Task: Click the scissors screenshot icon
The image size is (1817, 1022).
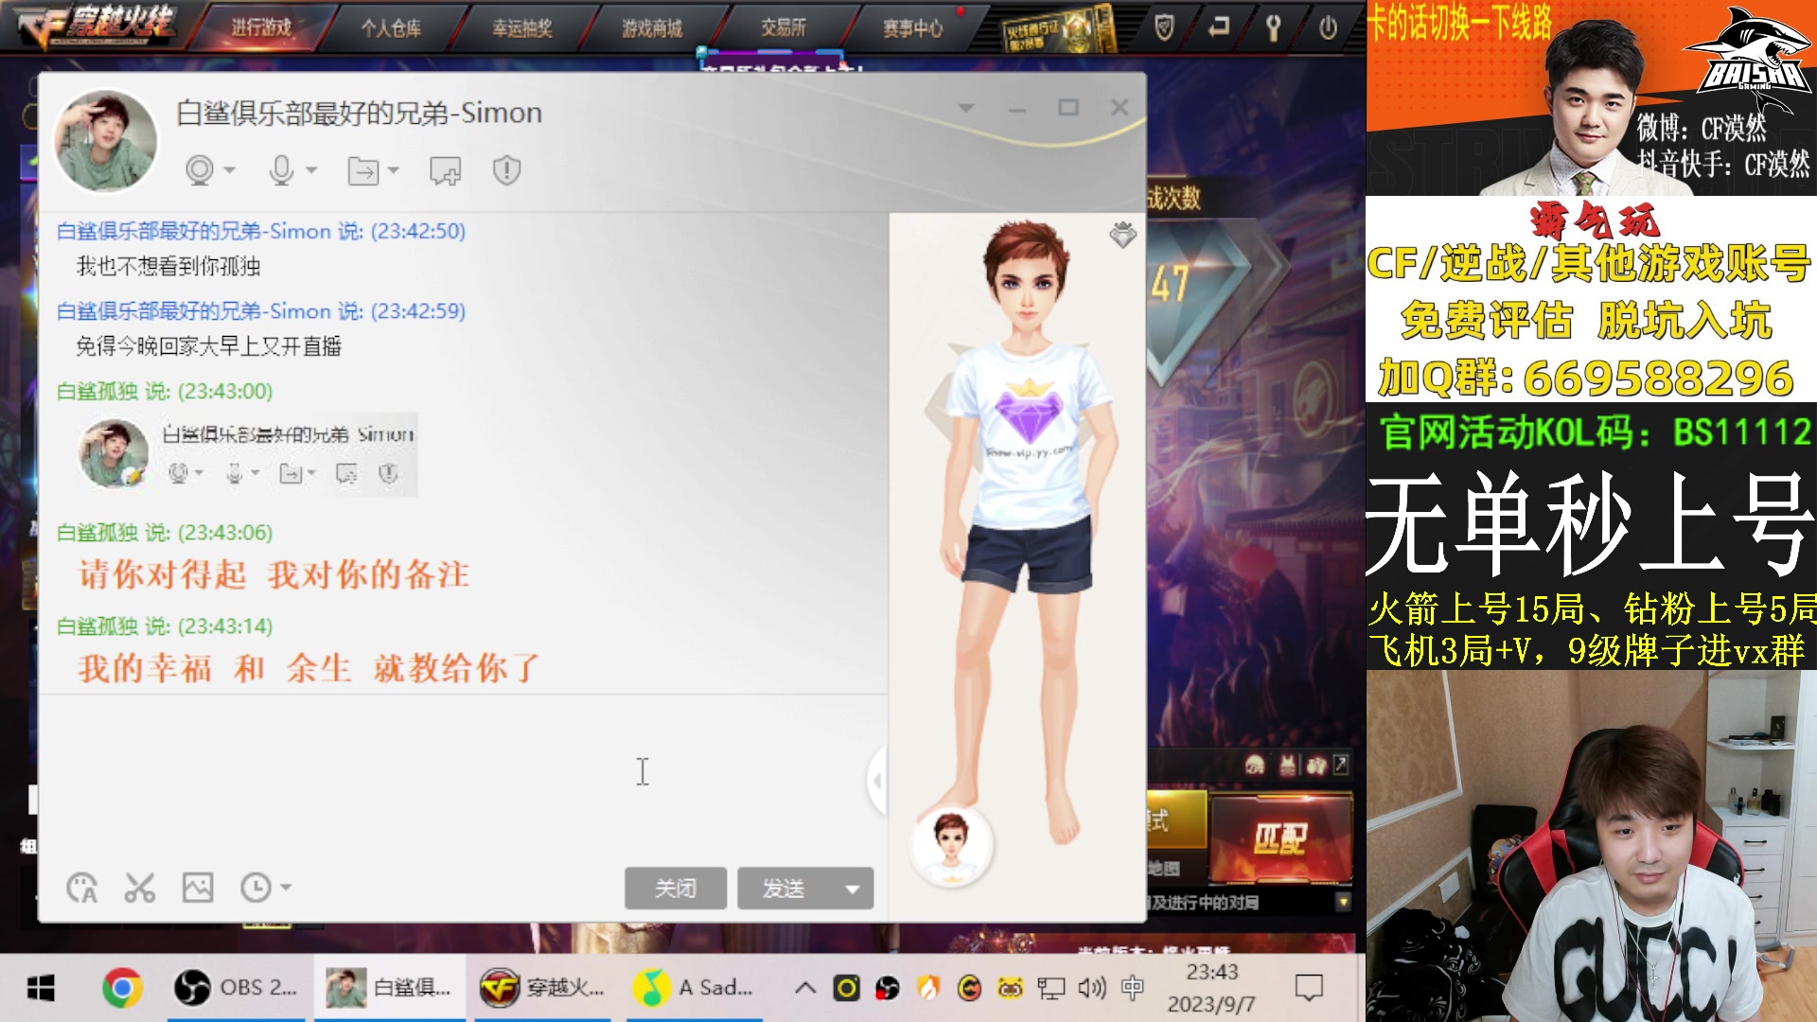Action: coord(140,888)
